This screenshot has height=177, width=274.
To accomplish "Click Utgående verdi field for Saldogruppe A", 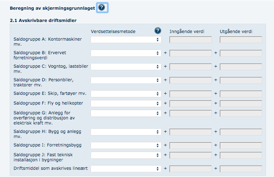I will (241, 40).
